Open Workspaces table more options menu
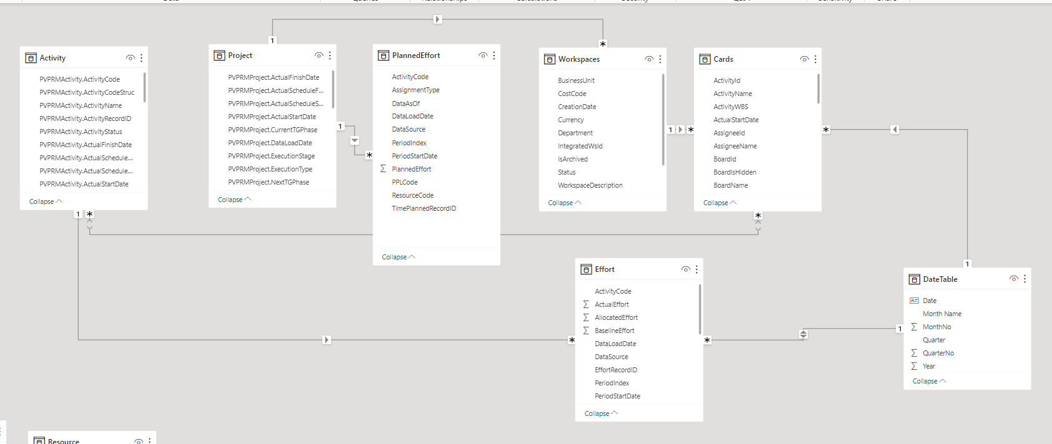1052x444 pixels. pos(660,59)
